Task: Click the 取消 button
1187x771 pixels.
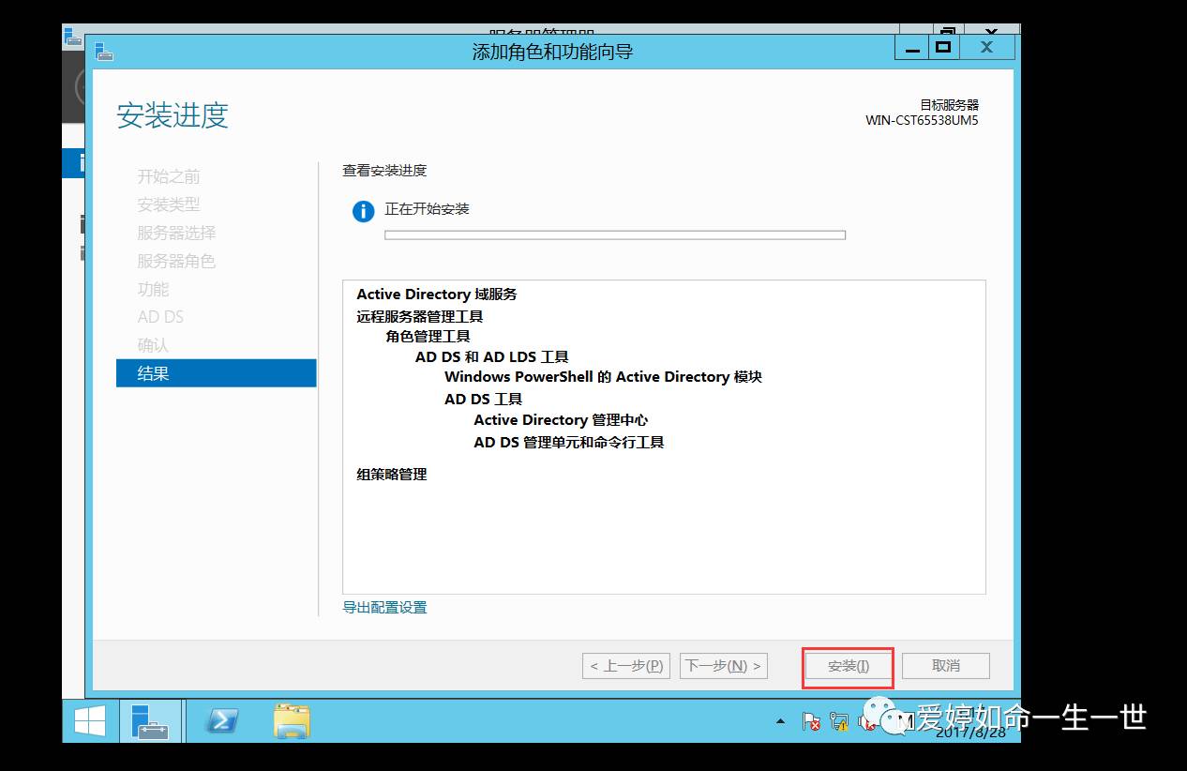Action: pyautogui.click(x=946, y=666)
